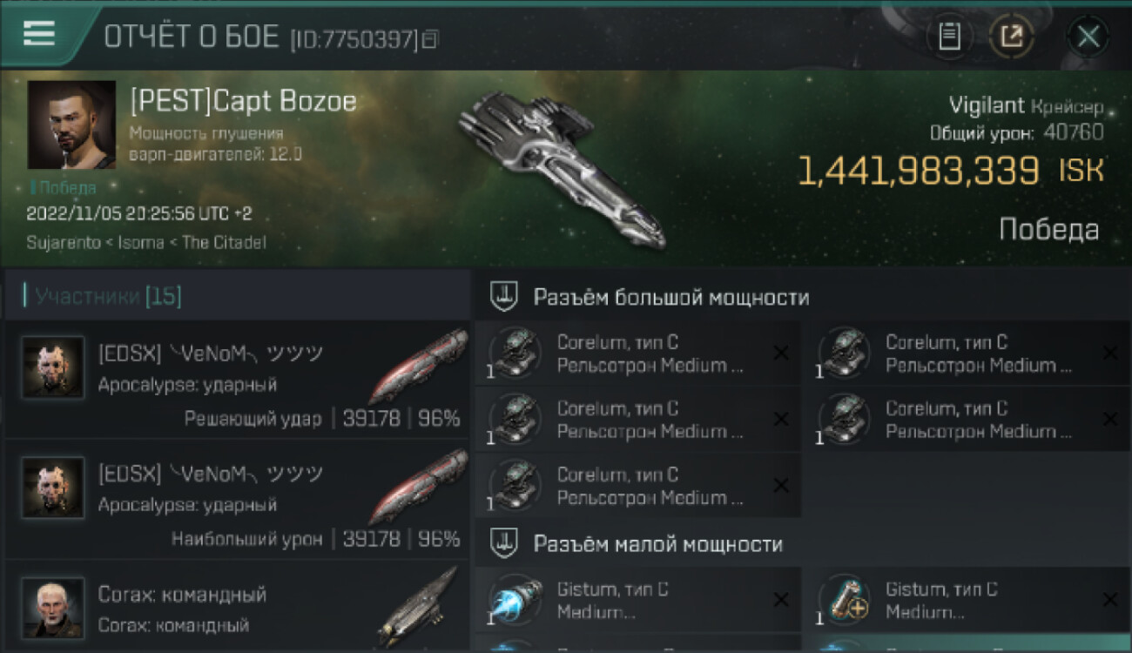This screenshot has width=1132, height=653.
Task: Open VeNoM's top damage entry portrait
Action: (x=53, y=488)
